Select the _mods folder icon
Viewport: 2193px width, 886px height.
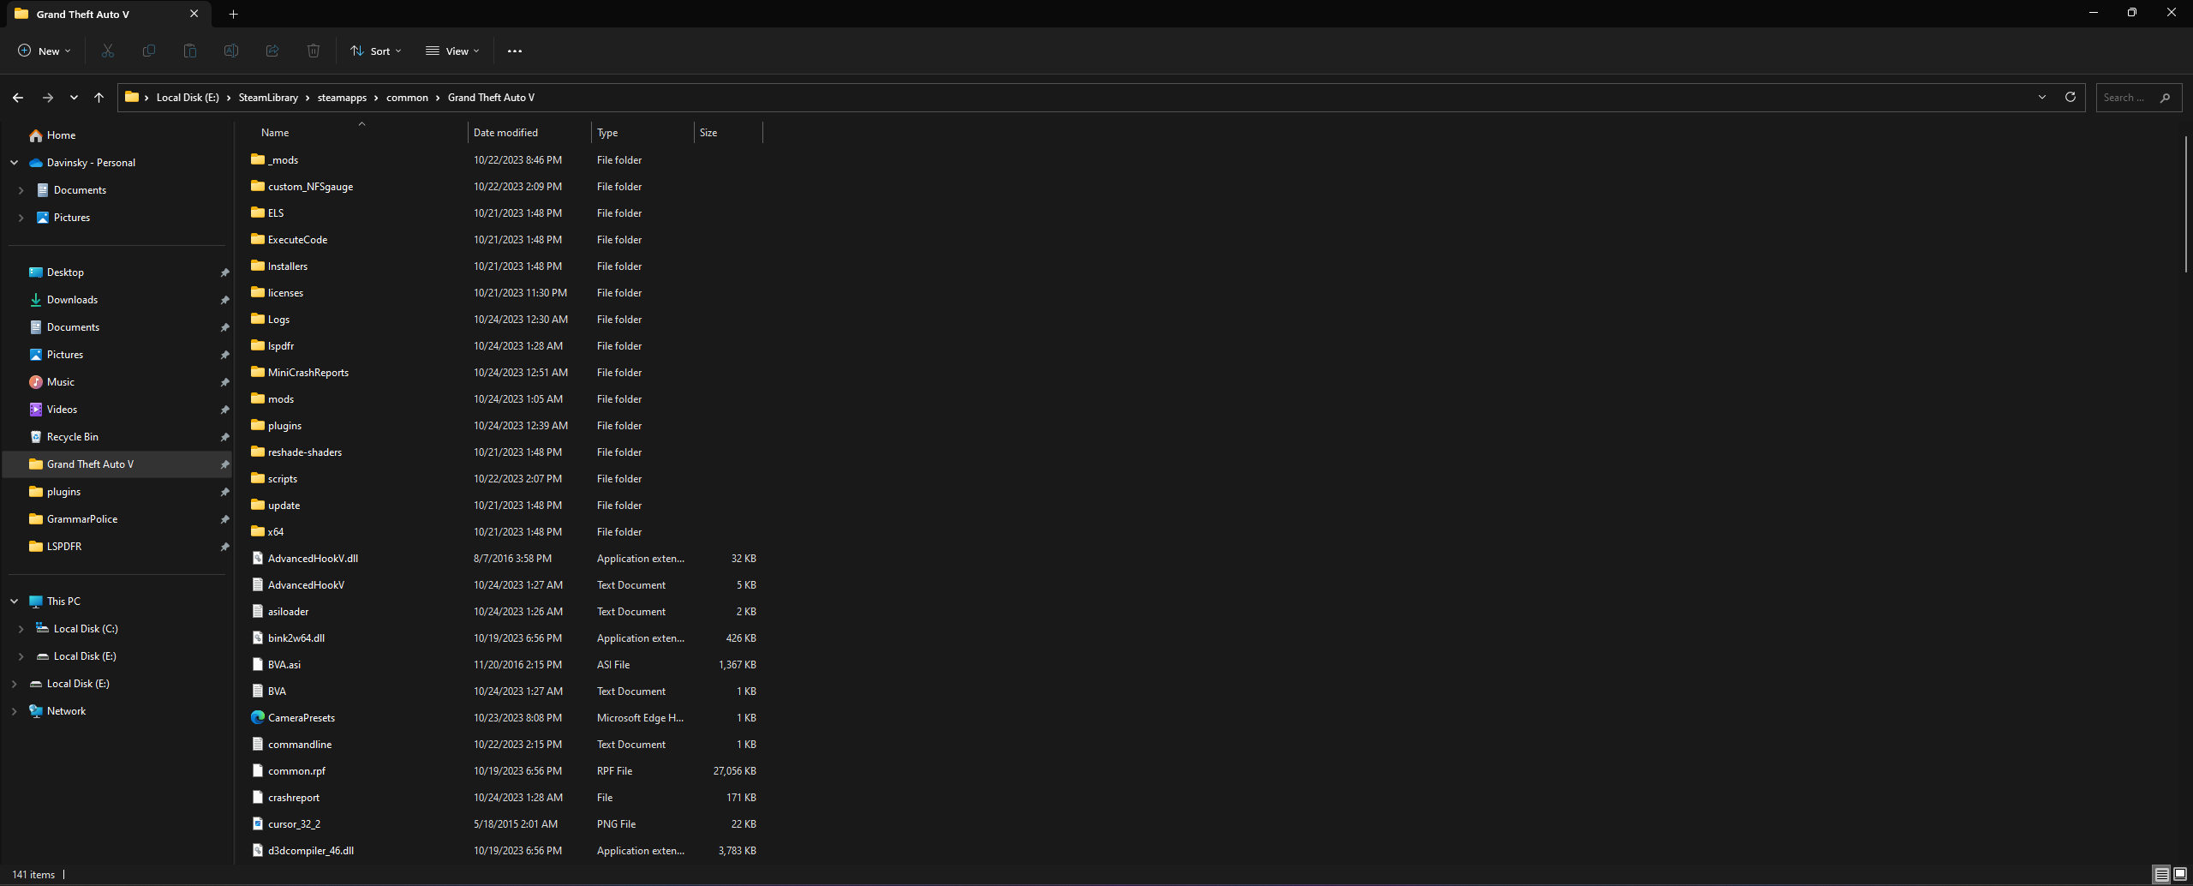tap(257, 159)
